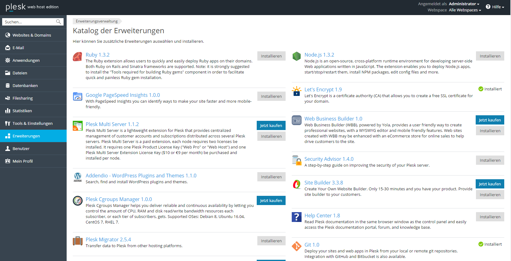The image size is (511, 261).
Task: Install the Addendio extension
Action: tap(271, 177)
